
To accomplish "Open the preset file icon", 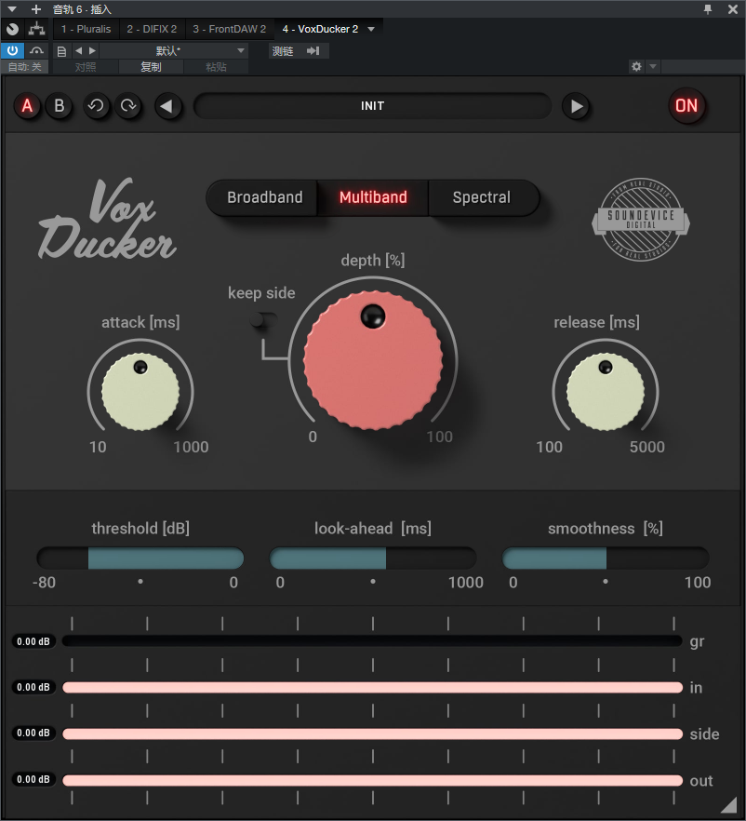I will (x=61, y=51).
